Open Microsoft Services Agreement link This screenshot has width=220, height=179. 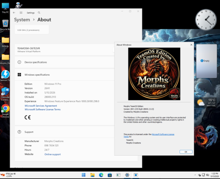tap(41, 106)
